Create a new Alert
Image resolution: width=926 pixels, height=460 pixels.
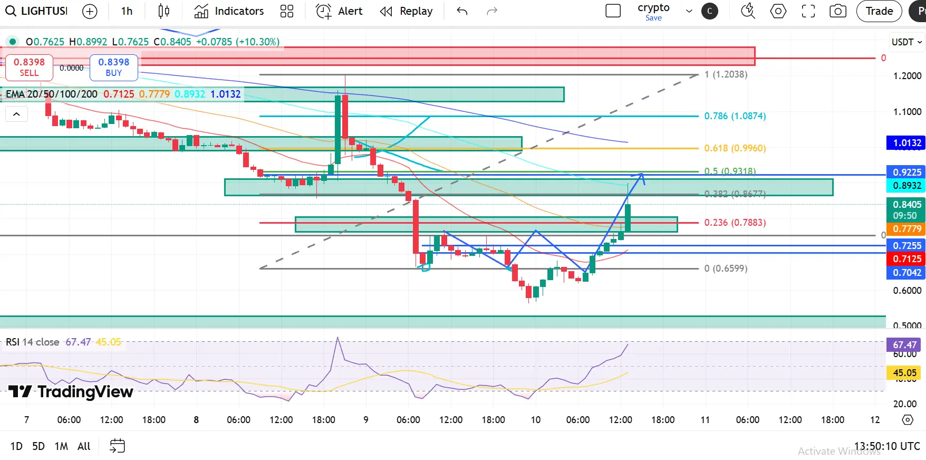click(x=339, y=11)
